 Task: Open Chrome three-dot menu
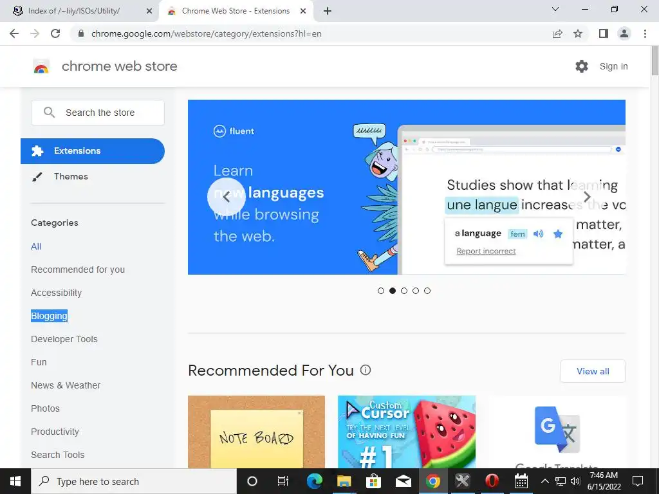point(645,33)
